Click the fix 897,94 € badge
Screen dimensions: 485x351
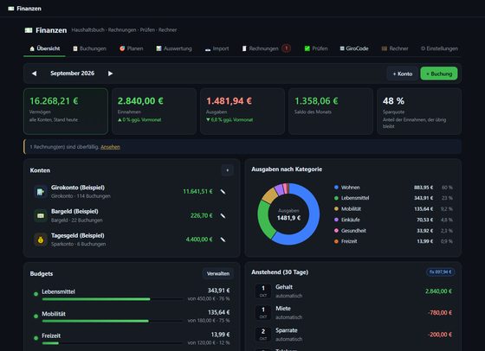pos(441,272)
